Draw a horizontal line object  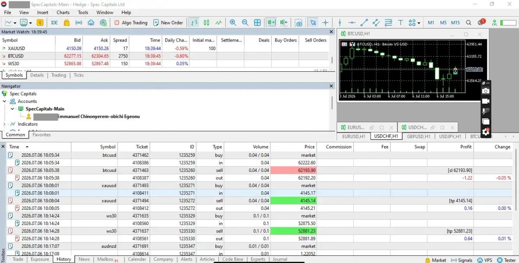pos(352,22)
